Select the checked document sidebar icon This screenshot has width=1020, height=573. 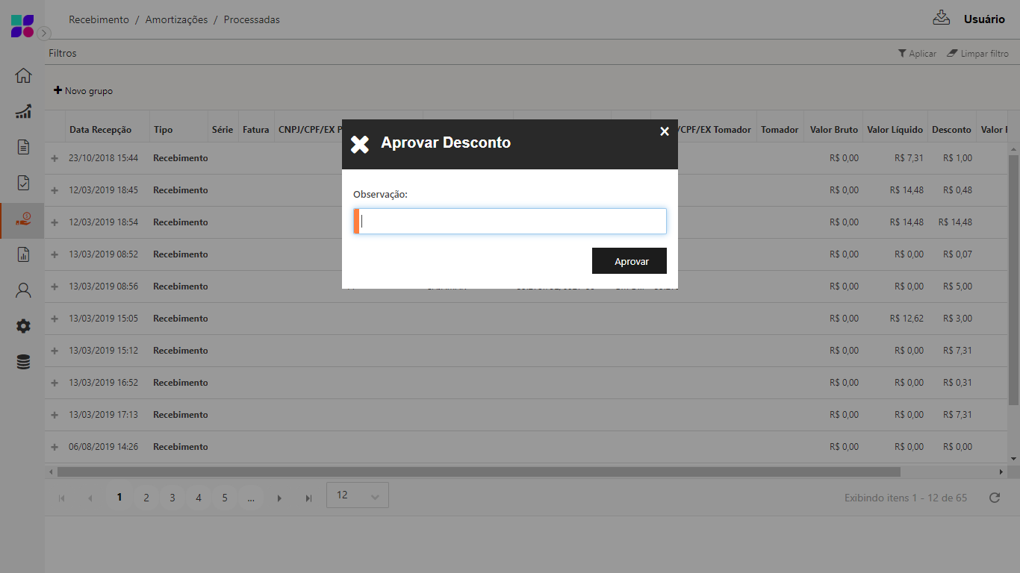click(x=23, y=183)
